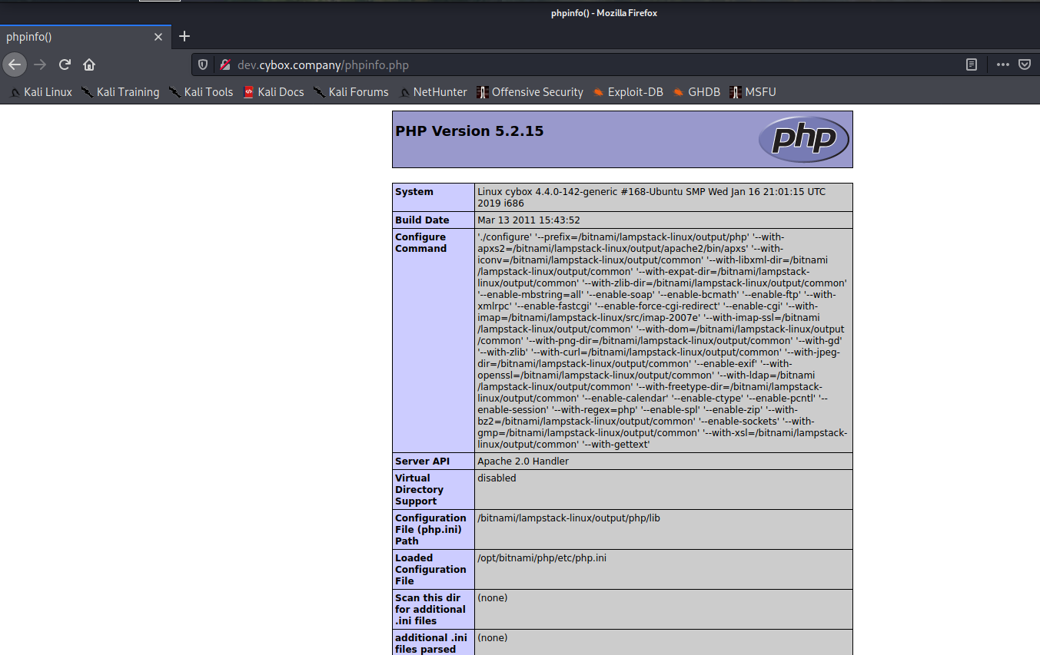Open the Kali Tools bookmark
Viewport: 1040px width, 655px height.
tap(201, 92)
